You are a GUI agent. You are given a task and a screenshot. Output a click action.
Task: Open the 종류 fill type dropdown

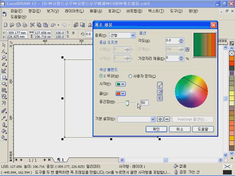pyautogui.click(x=133, y=36)
